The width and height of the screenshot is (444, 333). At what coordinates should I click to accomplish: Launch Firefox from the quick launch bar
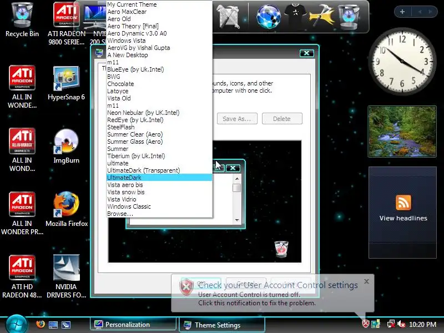(41, 324)
